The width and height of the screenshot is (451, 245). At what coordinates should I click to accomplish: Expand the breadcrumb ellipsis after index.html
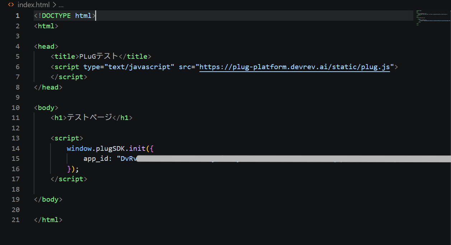61,5
